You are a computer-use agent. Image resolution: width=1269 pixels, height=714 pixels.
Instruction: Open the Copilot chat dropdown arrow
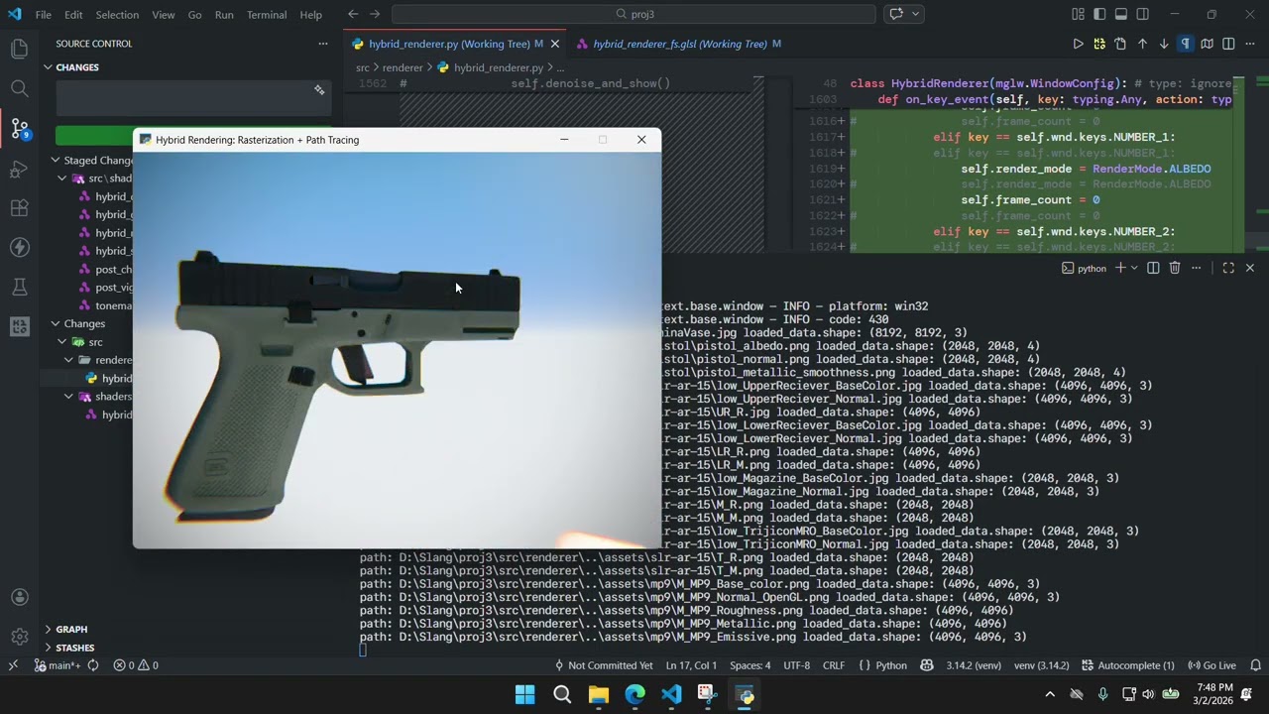click(x=915, y=14)
